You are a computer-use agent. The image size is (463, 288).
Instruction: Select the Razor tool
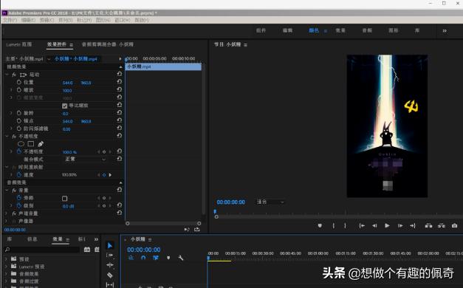coord(109,275)
